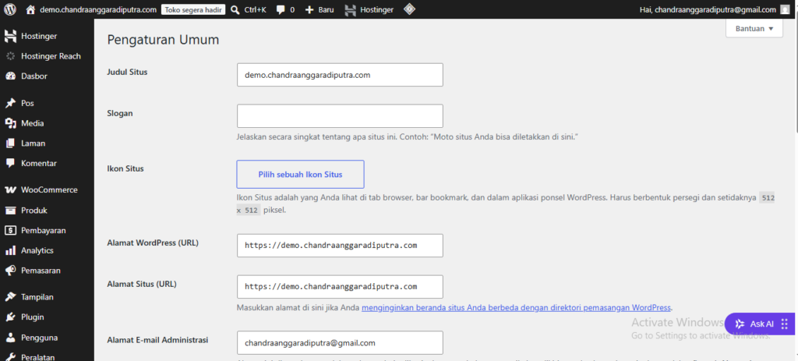Click the Pos pushpin icon
Viewport: 798px width, 361px height.
[10, 104]
